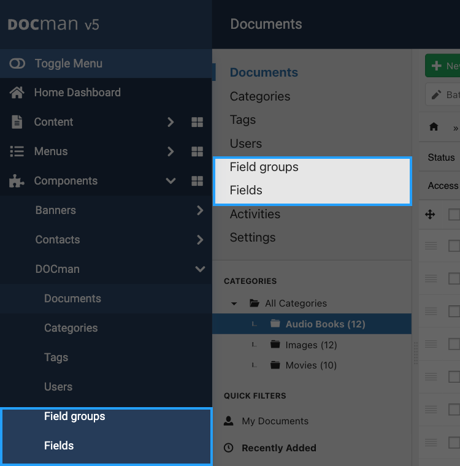
Task: Click the Recently Added clock icon
Action: coord(228,448)
